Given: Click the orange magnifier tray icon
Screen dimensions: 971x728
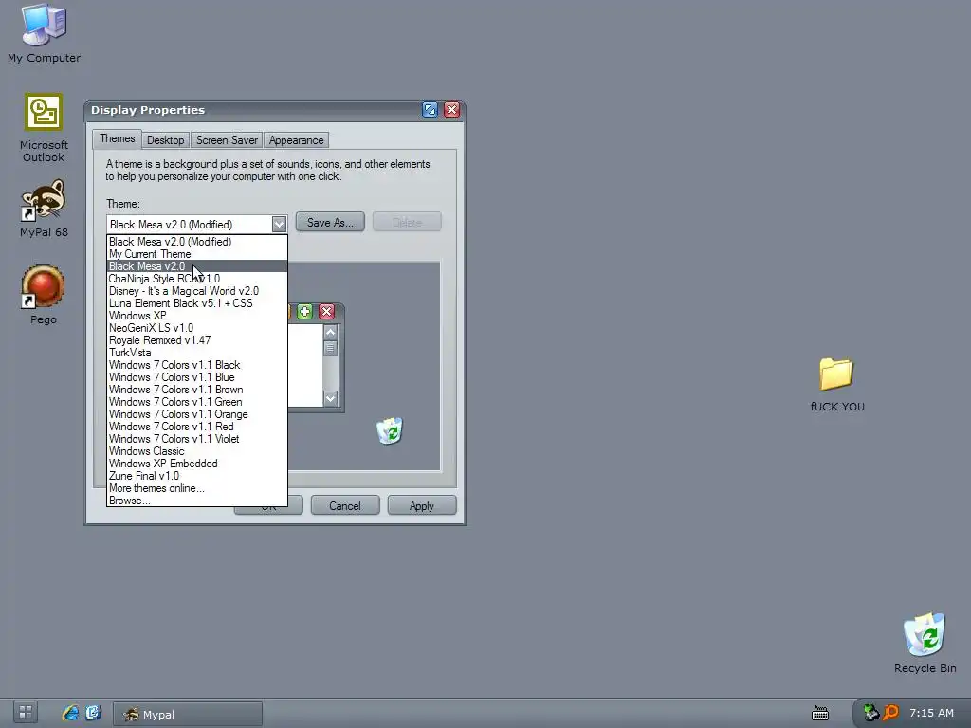Looking at the screenshot, I should (x=890, y=713).
